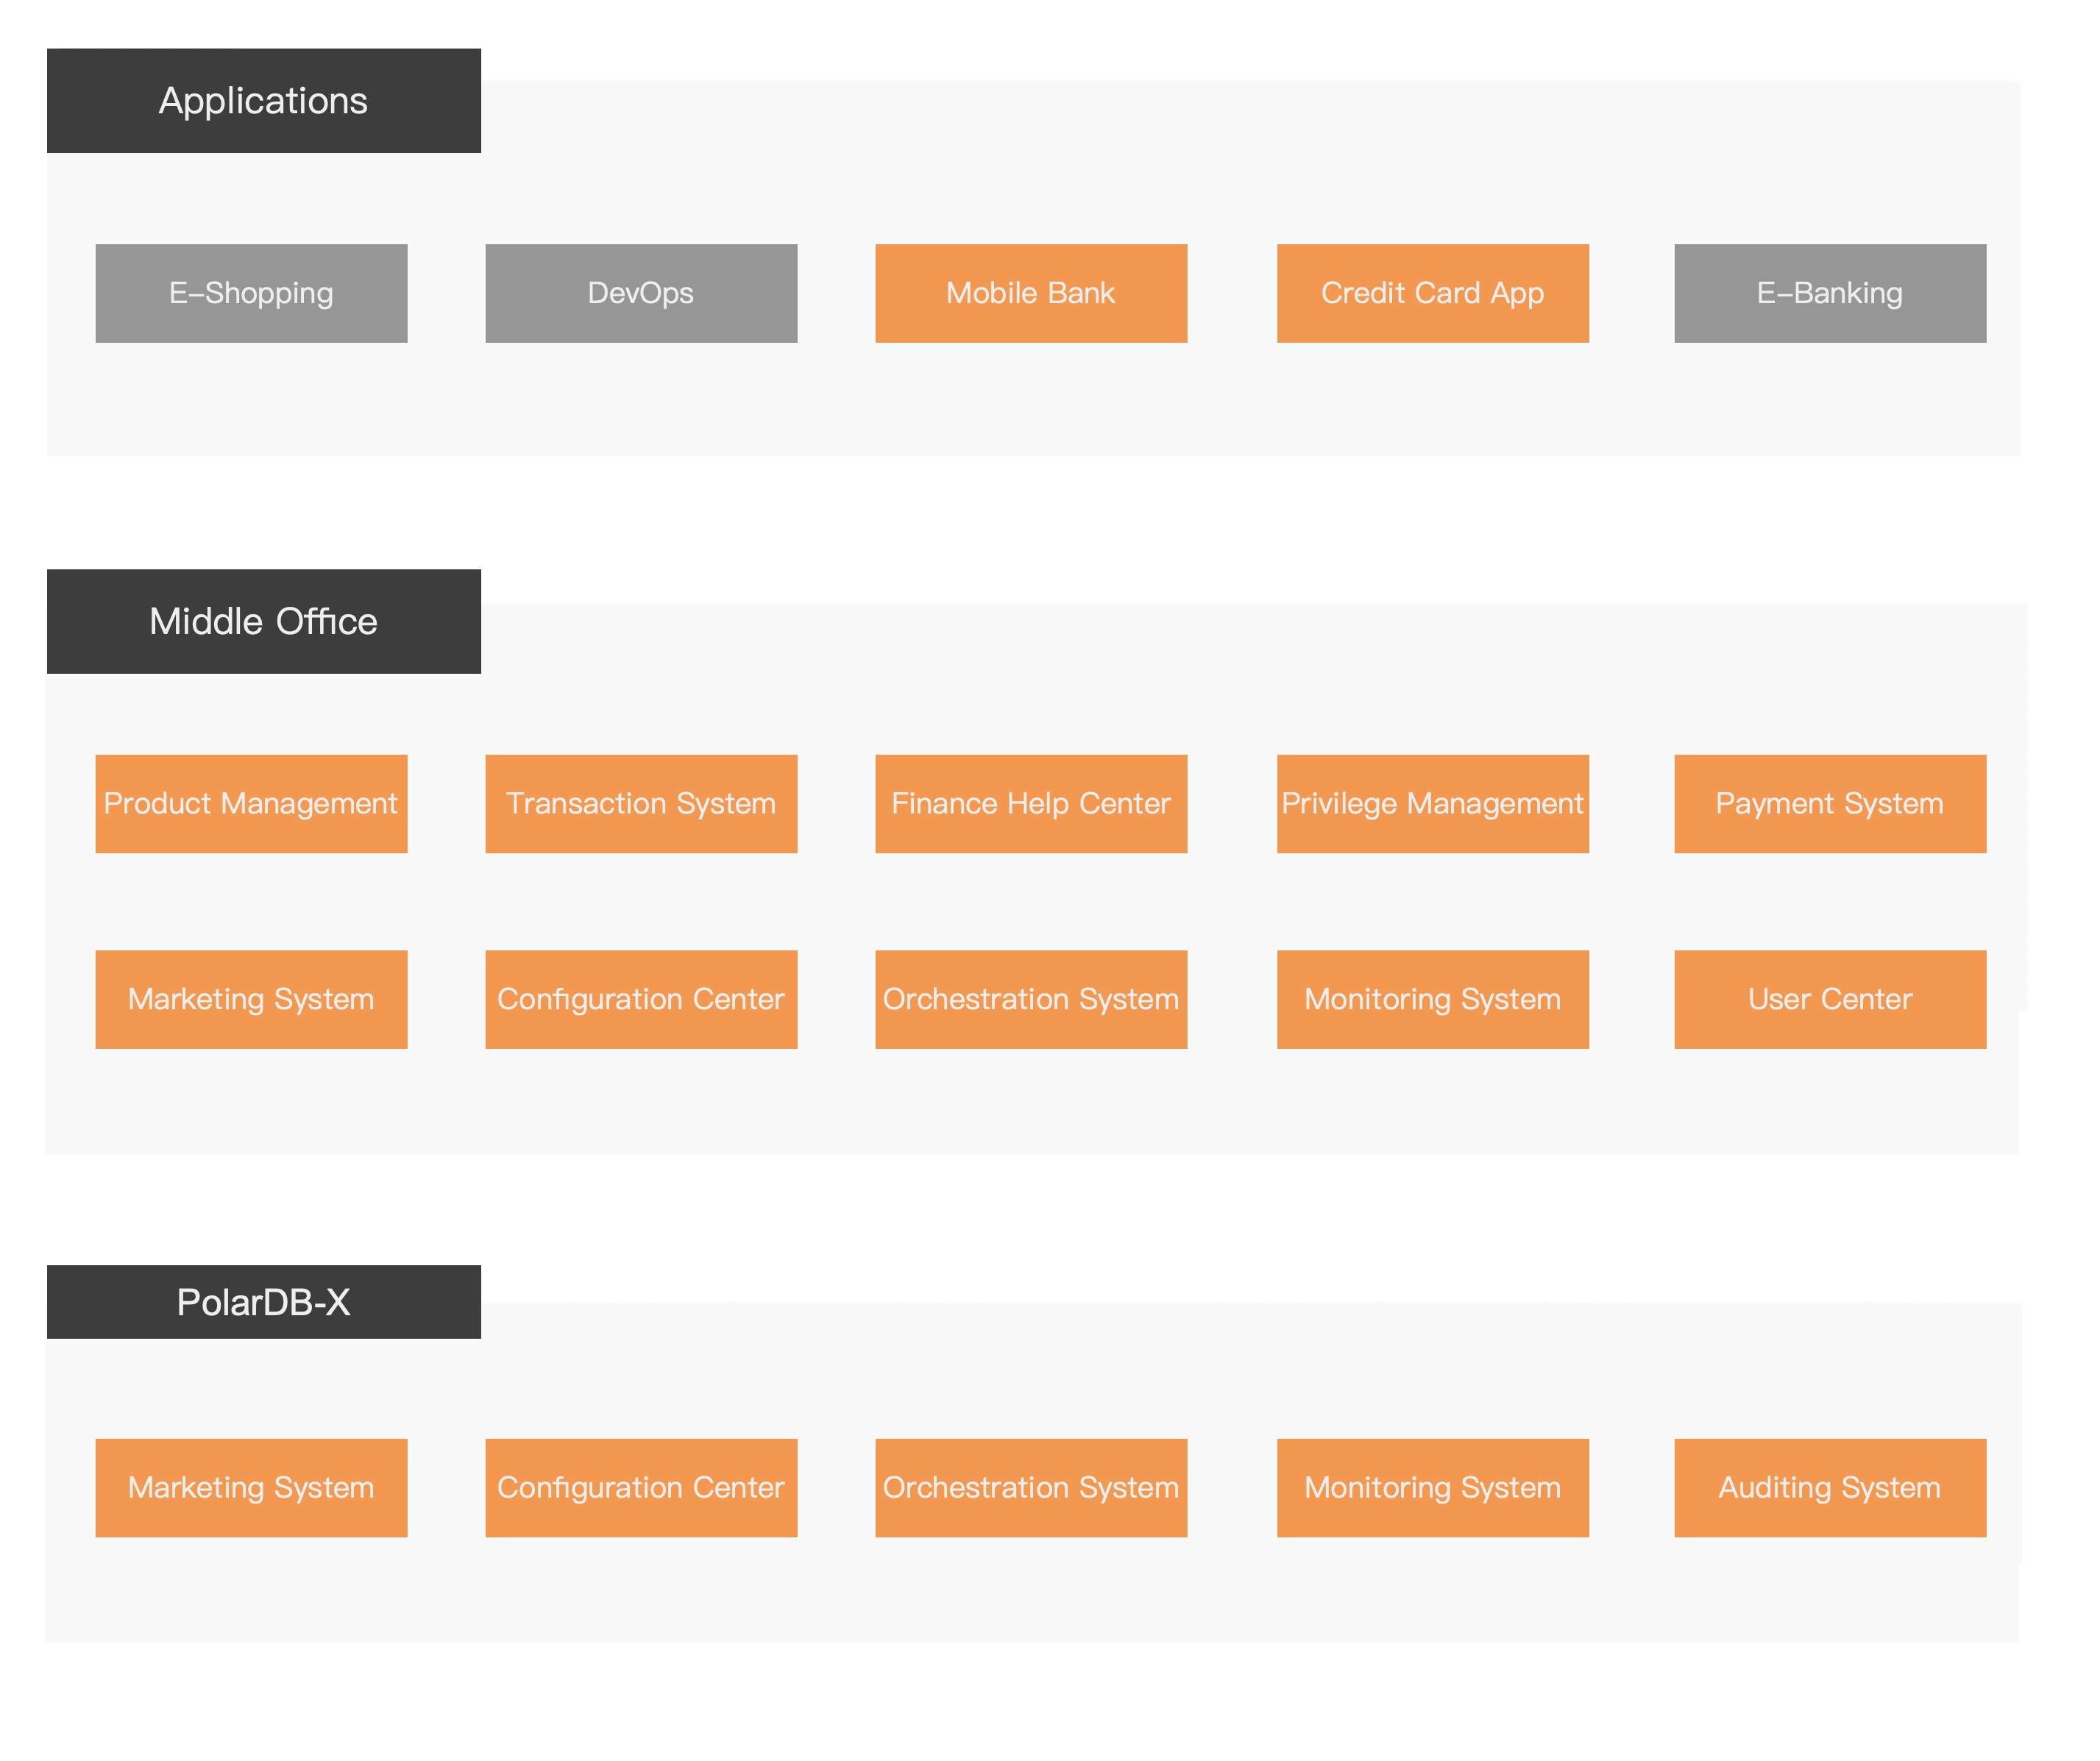Select the Auditing System box
Screen dimensions: 2100x1761
1829,1487
